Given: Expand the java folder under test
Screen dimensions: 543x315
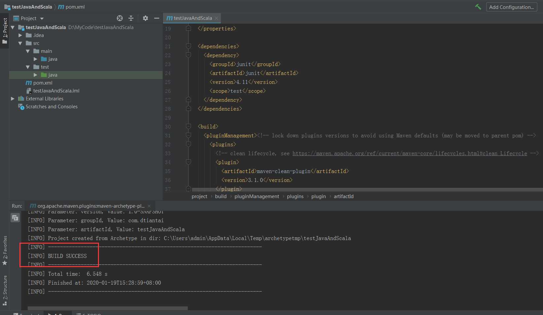Looking at the screenshot, I should click(35, 75).
